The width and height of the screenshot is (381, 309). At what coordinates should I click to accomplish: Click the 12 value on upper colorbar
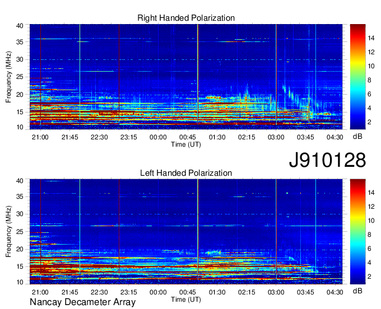click(371, 52)
